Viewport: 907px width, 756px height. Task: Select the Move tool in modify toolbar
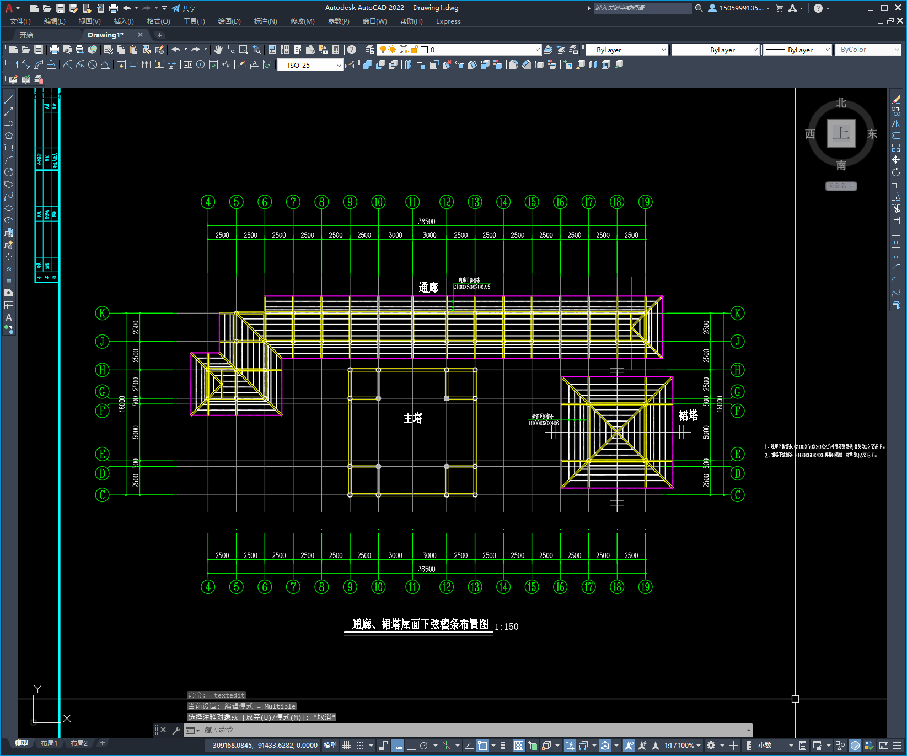coord(896,160)
